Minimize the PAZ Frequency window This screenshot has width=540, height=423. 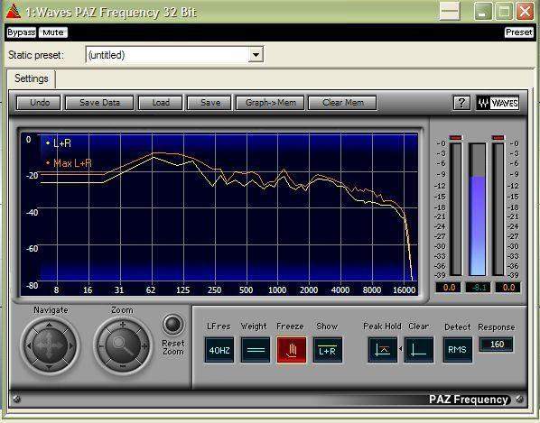point(483,11)
